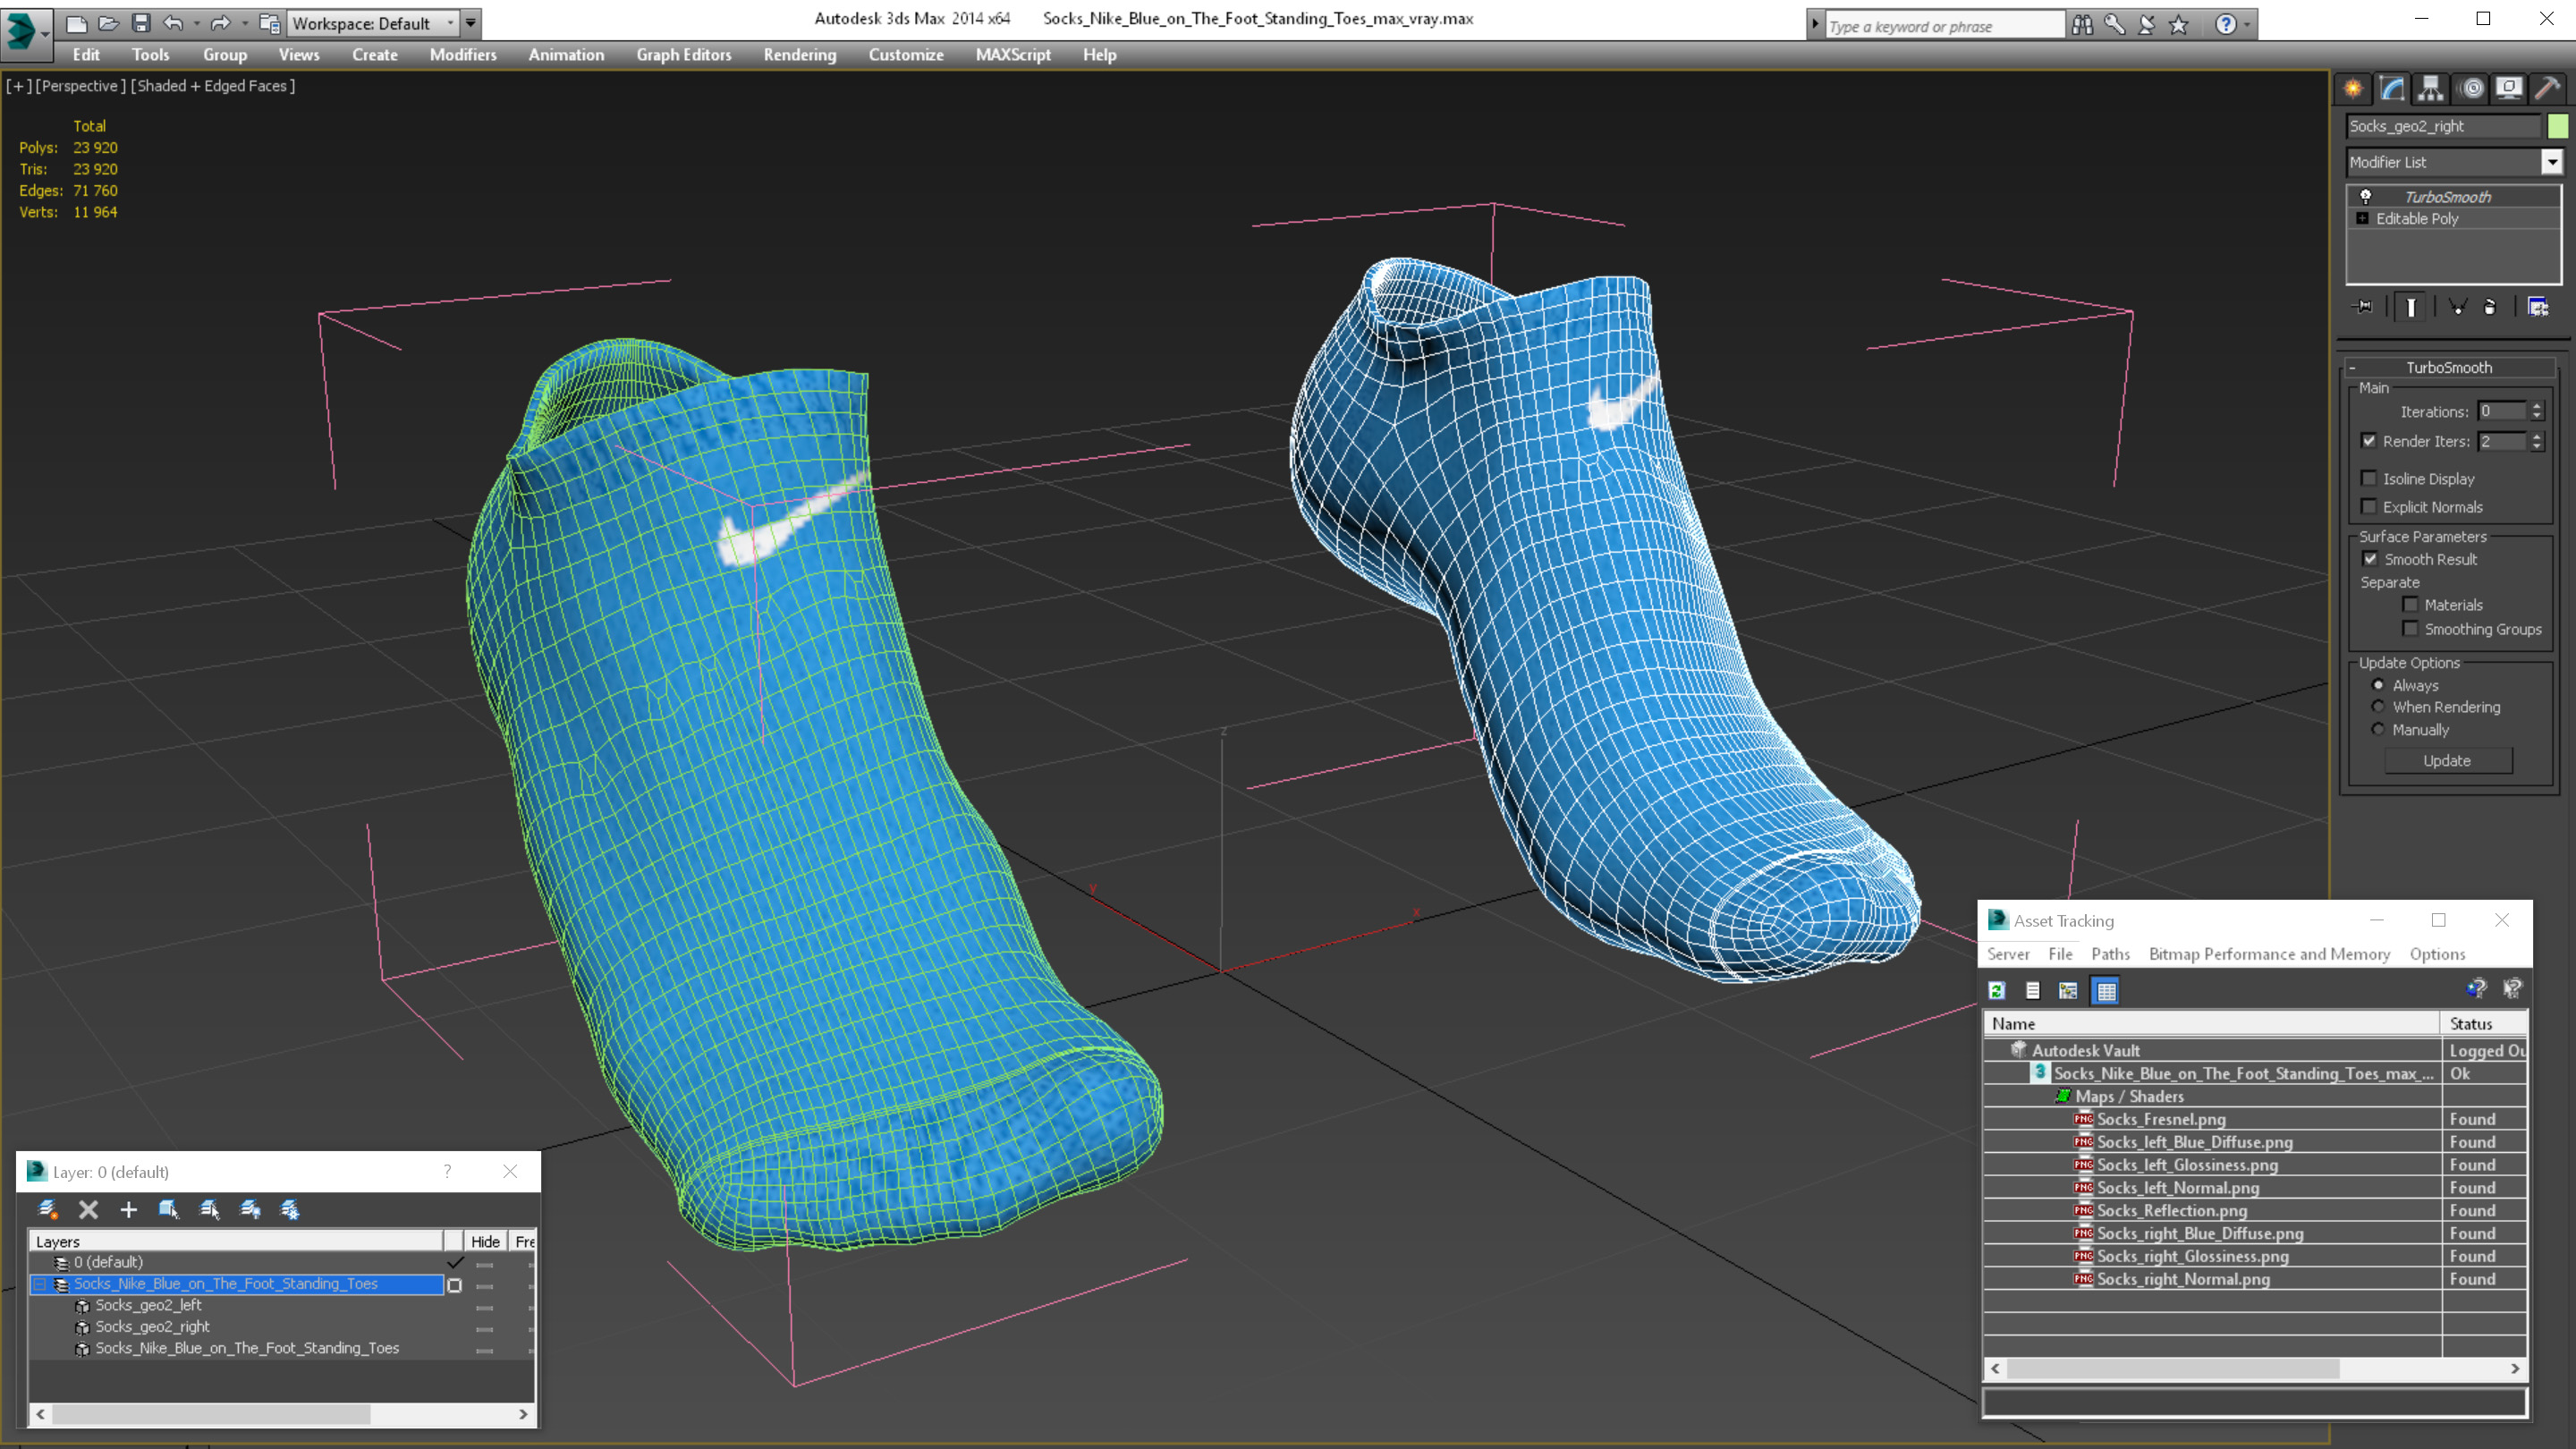Image resolution: width=2576 pixels, height=1449 pixels.
Task: Toggle the Render Iters checkbox
Action: (2369, 441)
